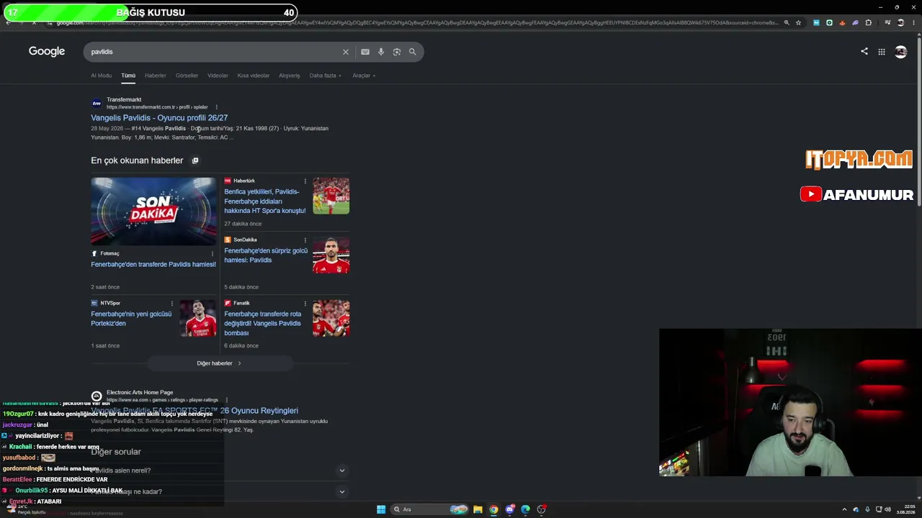
Task: Click the share icon beside Google apps
Action: pos(864,51)
